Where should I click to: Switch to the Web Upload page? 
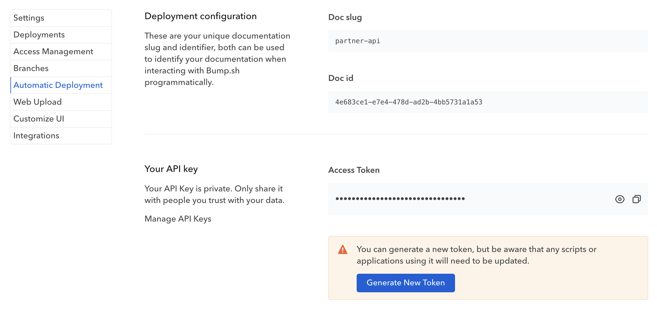37,102
